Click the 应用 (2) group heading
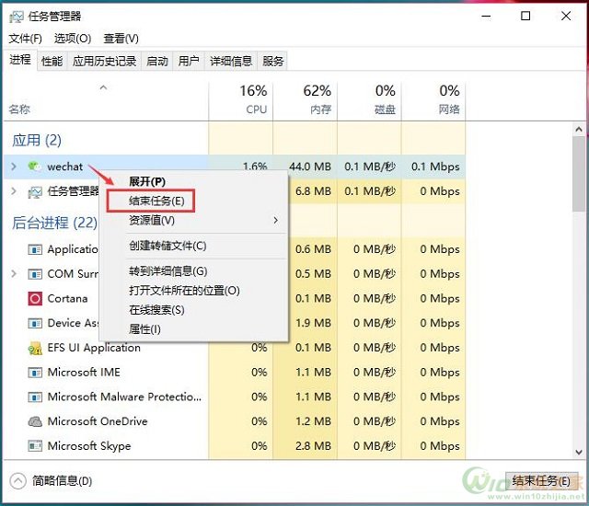This screenshot has height=506, width=589. tap(37, 141)
